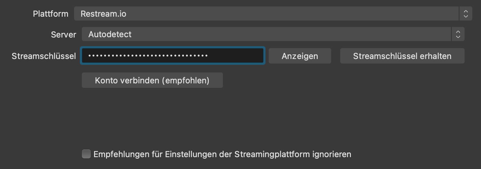Click the word Streamingplattform in checkbox label
481x169 pixels.
[272, 154]
